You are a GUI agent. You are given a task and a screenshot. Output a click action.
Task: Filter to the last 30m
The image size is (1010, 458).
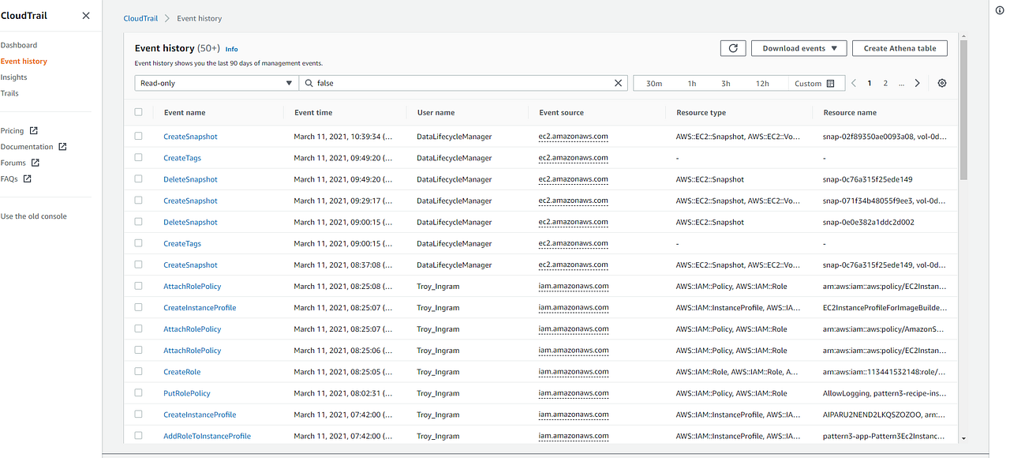point(654,83)
